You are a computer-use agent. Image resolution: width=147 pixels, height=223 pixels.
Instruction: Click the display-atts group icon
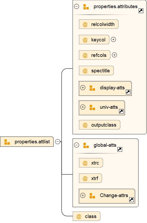[x=92, y=88]
